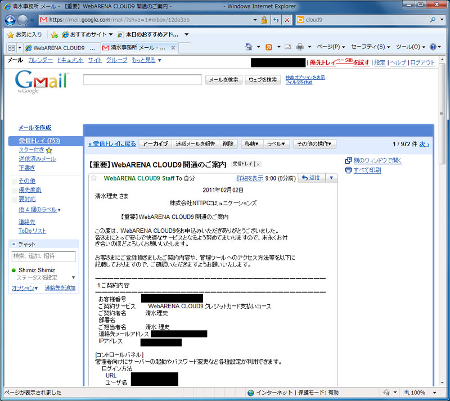
Task: Click the メールを検索 button
Action: (x=223, y=80)
